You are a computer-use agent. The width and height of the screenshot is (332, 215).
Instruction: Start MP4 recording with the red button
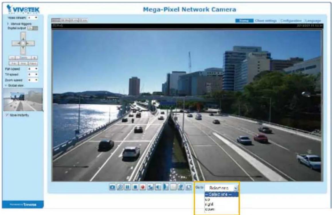pos(143,187)
